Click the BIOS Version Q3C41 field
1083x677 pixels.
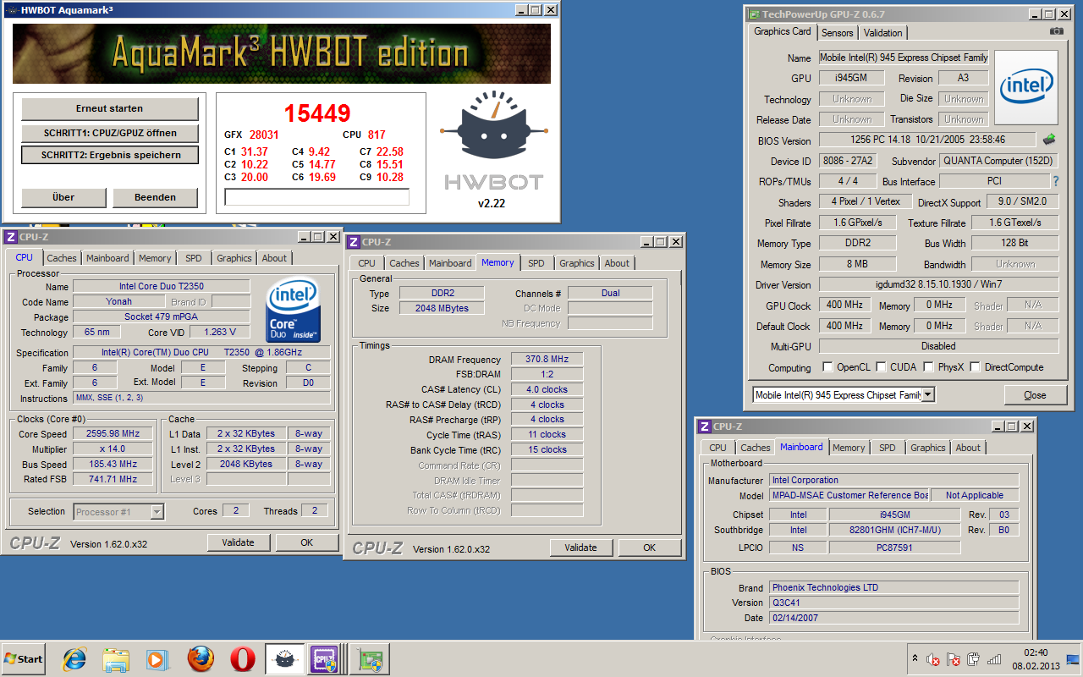893,603
